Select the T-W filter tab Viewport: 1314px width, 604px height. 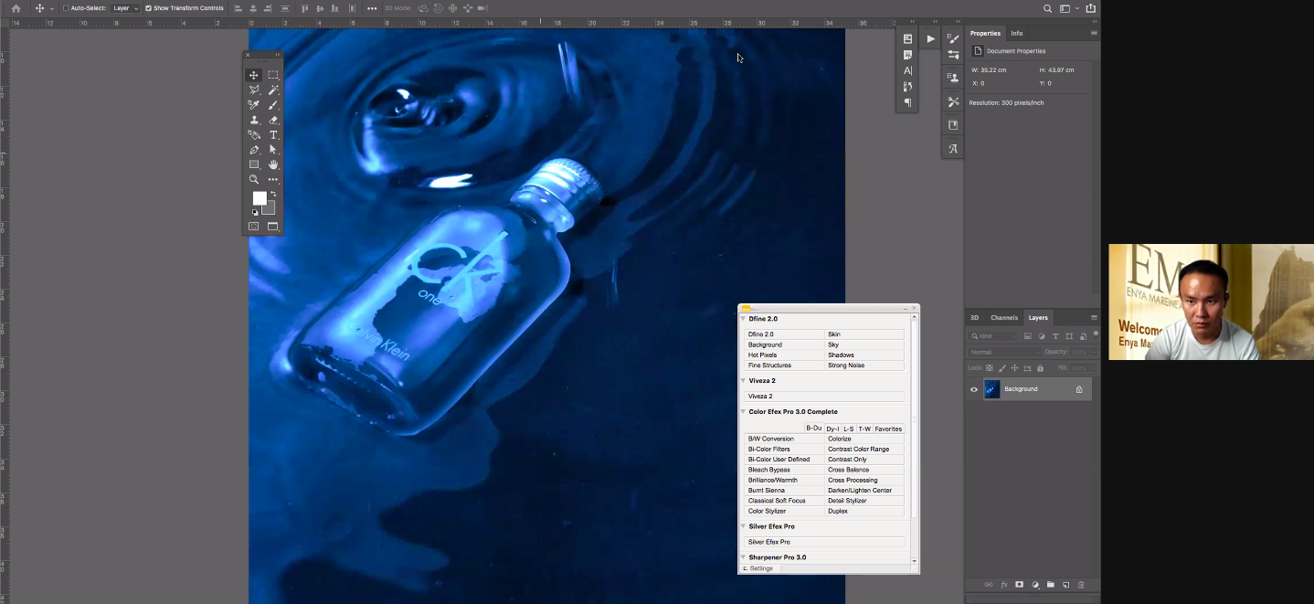[864, 429]
